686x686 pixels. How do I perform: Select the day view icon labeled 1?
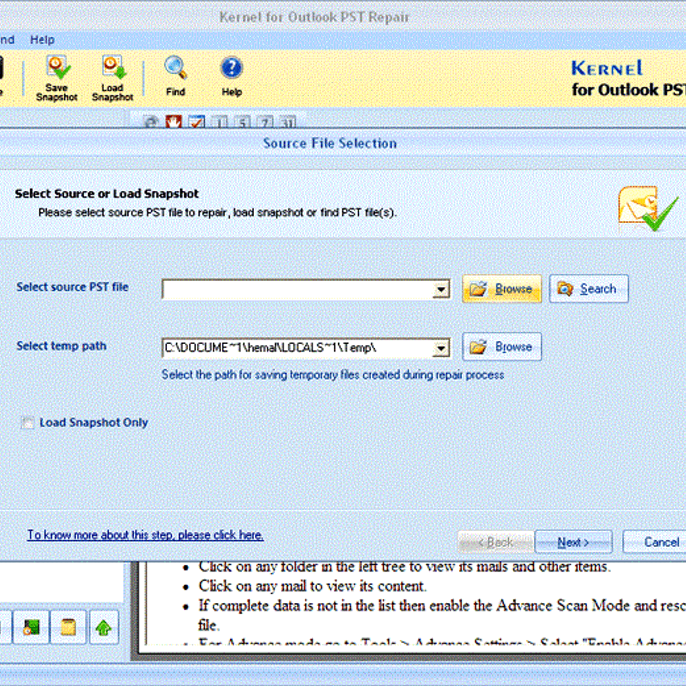220,123
